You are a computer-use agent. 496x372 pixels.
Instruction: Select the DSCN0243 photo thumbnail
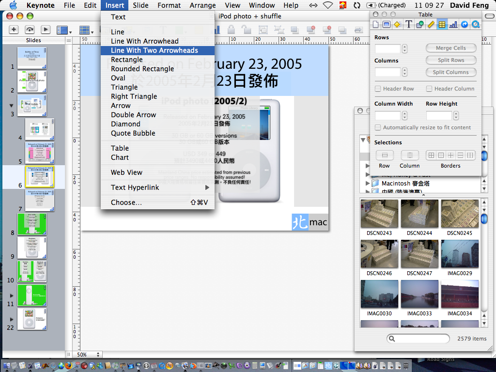point(379,214)
